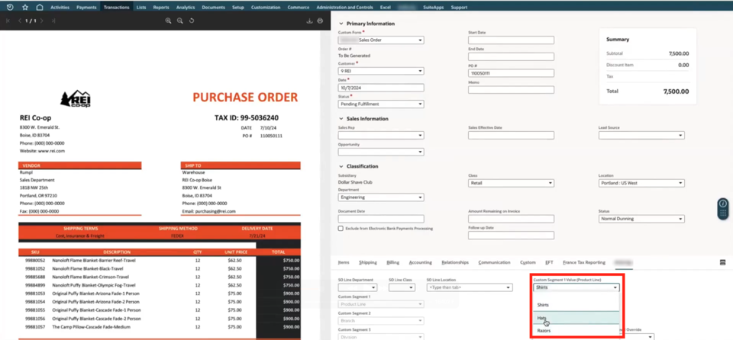The image size is (733, 340).
Task: Select Razors in the Product Line list
Action: coord(576,331)
